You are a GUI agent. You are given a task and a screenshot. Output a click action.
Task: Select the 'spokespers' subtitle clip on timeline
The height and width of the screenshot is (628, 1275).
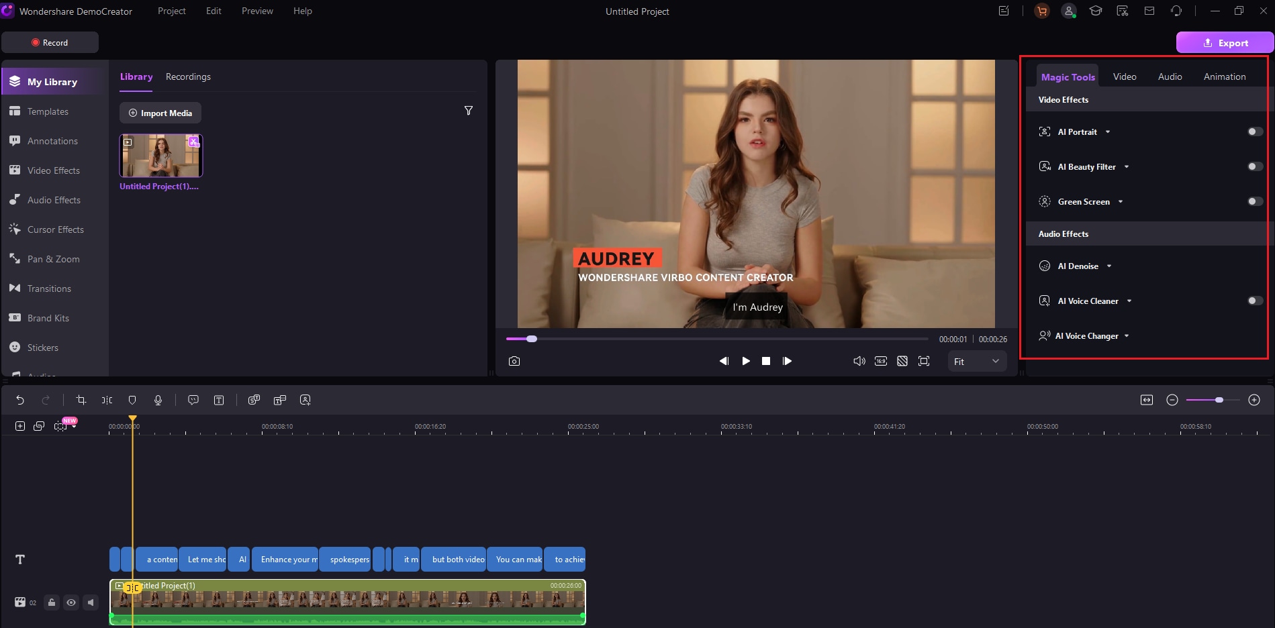345,560
